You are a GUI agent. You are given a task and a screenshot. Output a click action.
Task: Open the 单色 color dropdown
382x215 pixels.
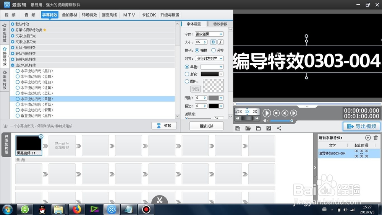click(x=221, y=67)
